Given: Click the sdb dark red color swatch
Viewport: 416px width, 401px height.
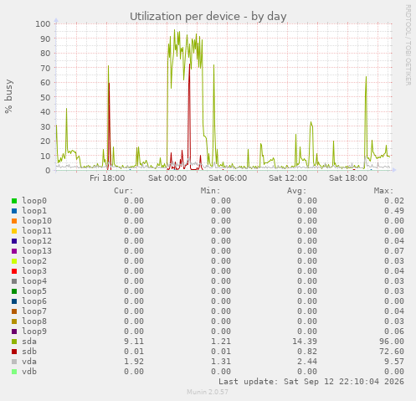Looking at the screenshot, I should pyautogui.click(x=14, y=352).
